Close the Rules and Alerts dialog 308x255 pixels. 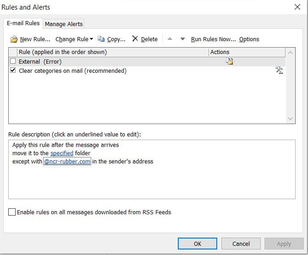297,7
